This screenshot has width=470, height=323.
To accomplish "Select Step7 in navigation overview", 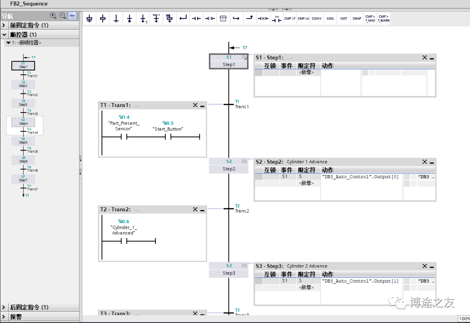I will pos(23,179).
